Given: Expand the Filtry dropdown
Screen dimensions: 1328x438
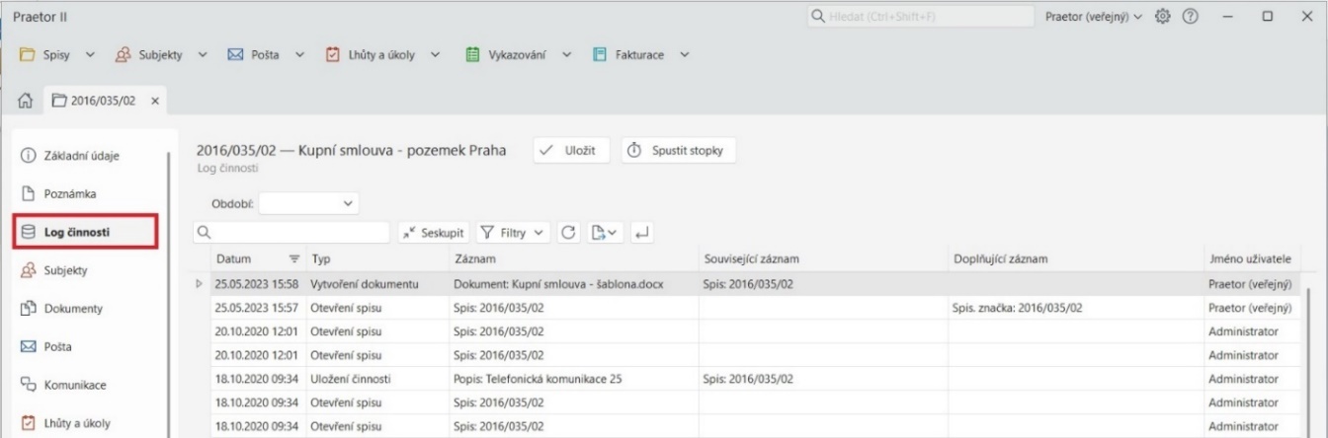Looking at the screenshot, I should click(x=512, y=232).
